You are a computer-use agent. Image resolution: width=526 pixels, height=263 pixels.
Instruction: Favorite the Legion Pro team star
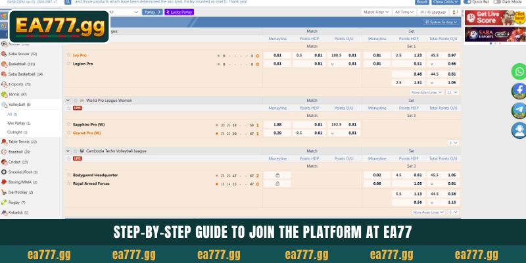click(69, 63)
